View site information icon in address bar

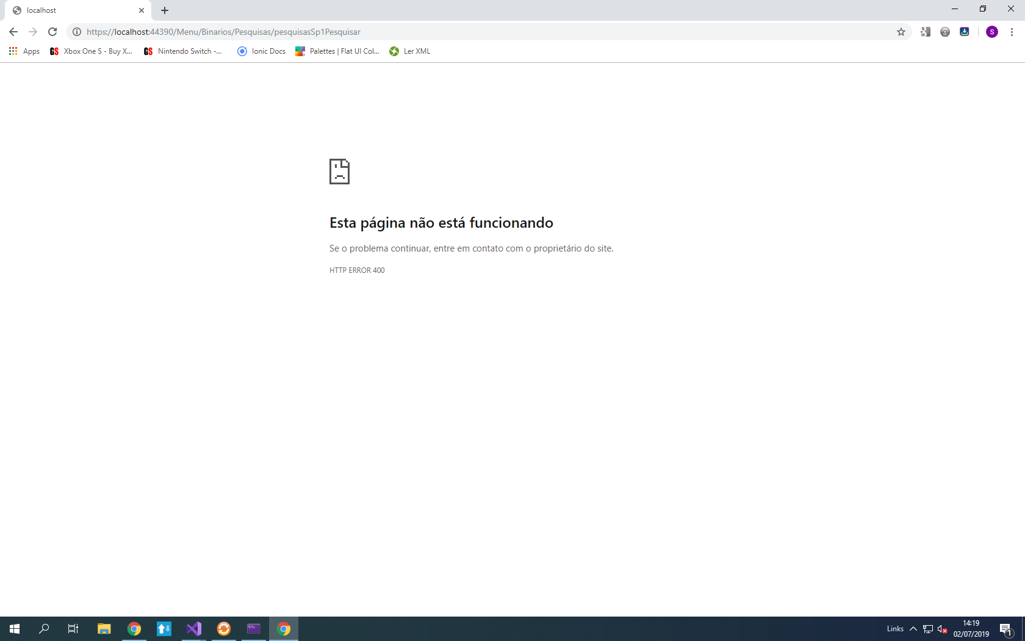[77, 32]
